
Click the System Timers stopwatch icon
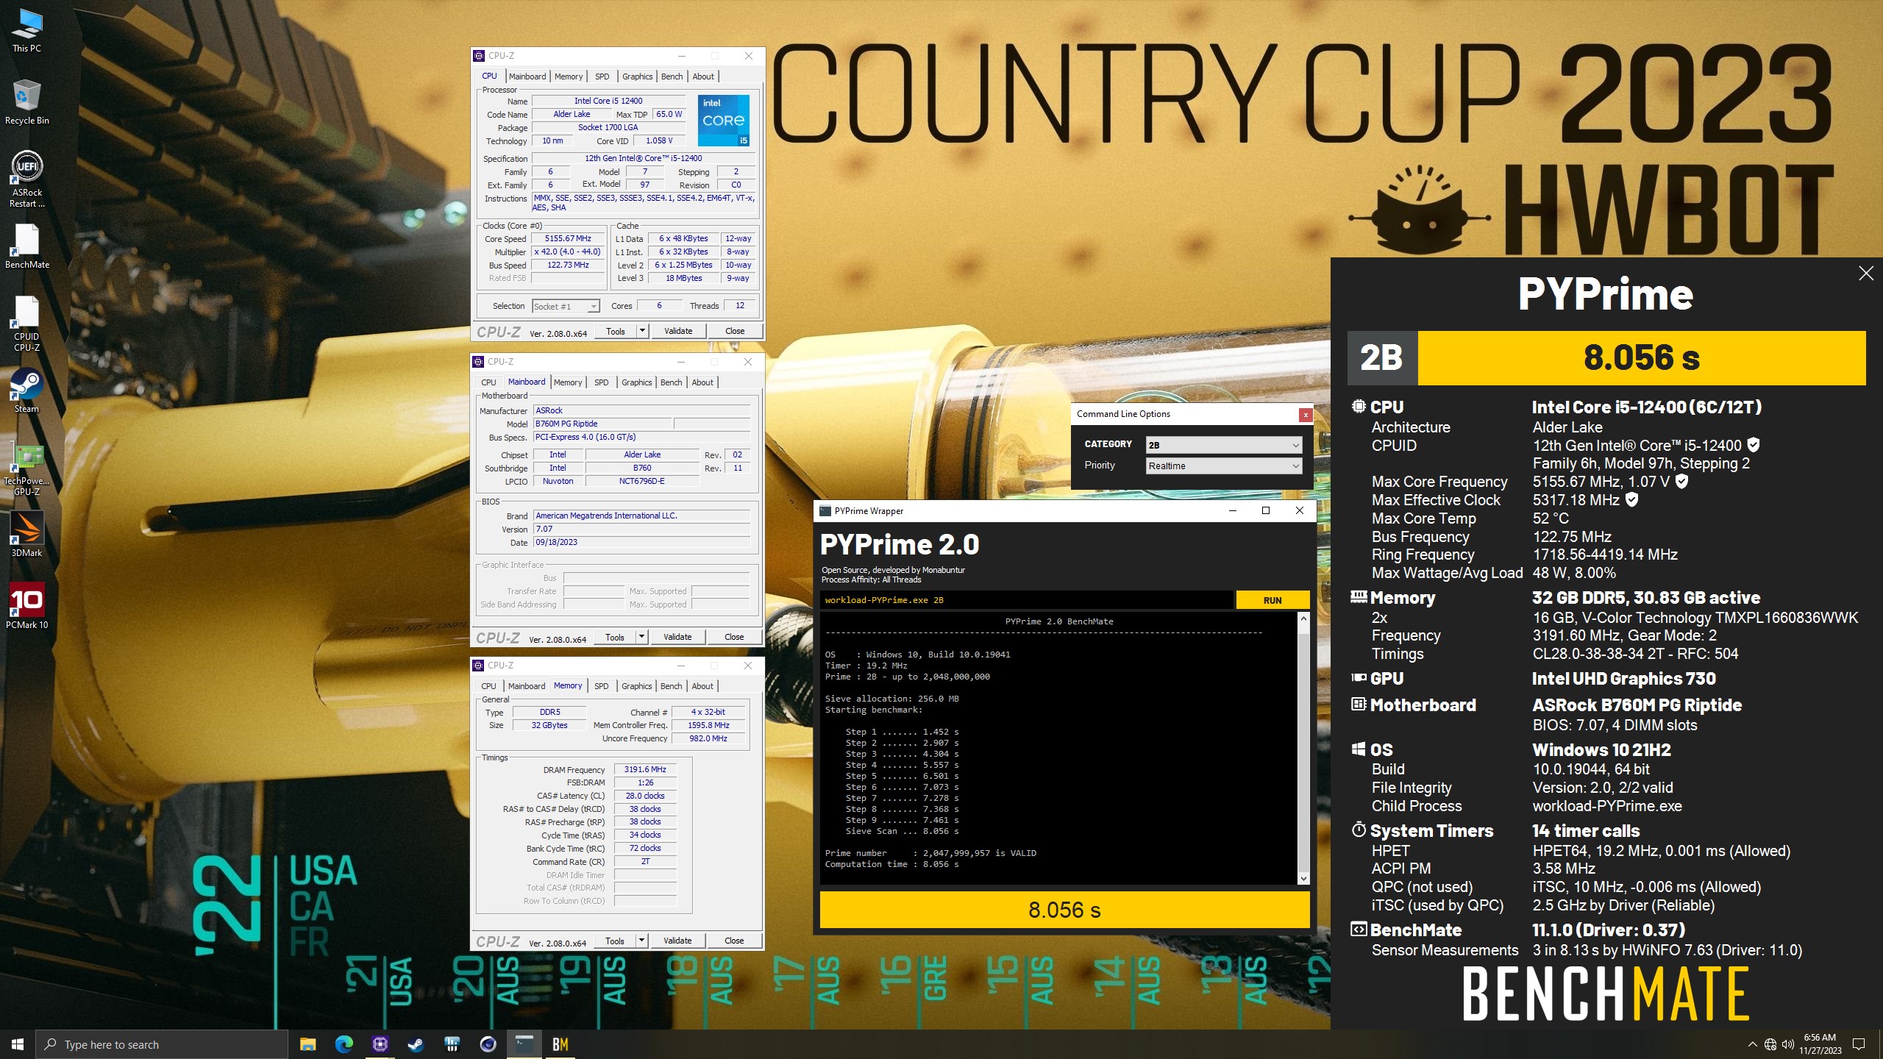tap(1359, 830)
